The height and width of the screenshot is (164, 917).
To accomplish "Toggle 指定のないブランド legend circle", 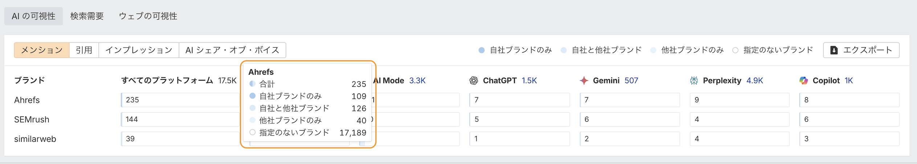I will click(x=735, y=50).
